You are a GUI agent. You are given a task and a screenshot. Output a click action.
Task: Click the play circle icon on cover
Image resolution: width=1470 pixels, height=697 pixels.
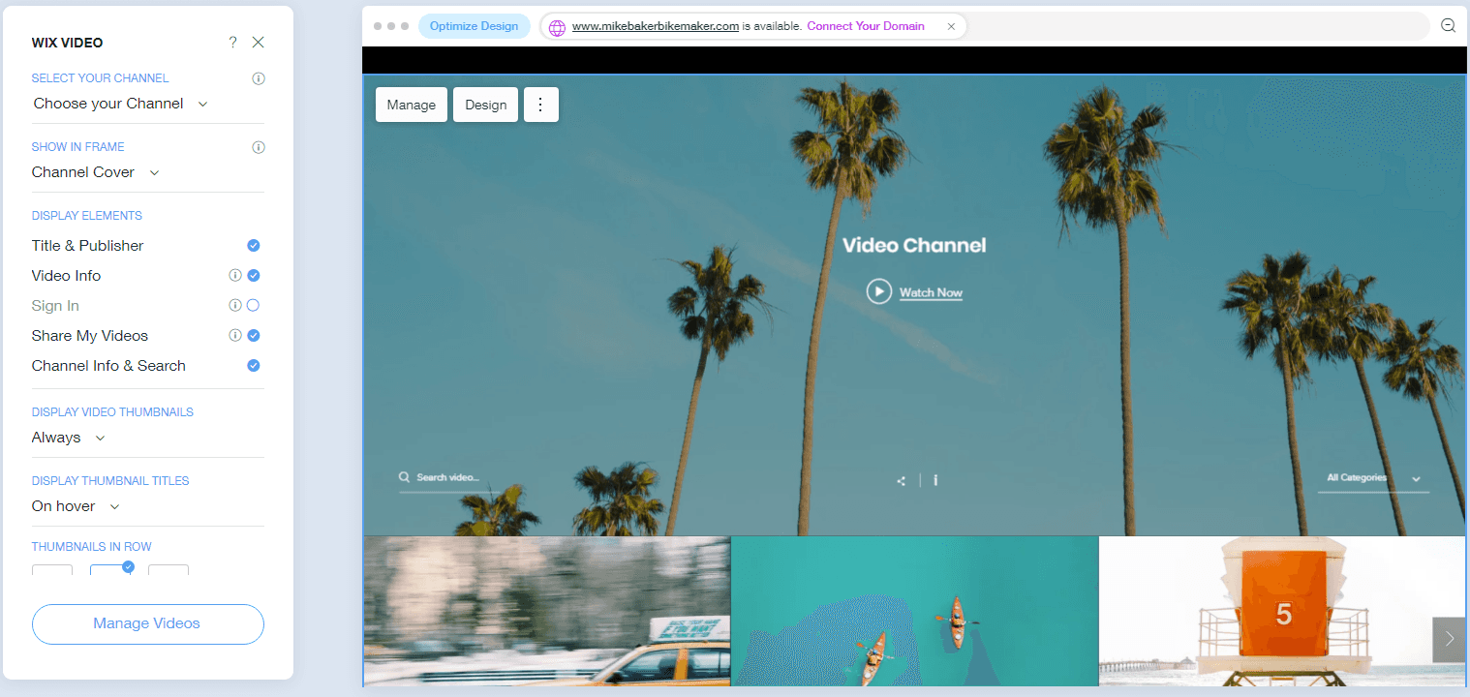click(878, 291)
